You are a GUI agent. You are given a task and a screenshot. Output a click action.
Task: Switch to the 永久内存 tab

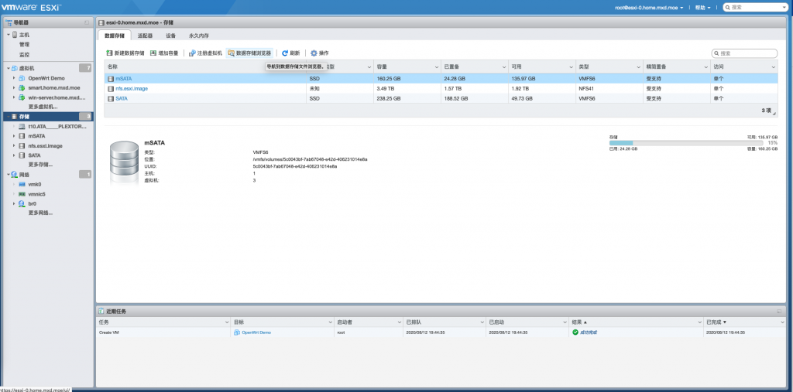pyautogui.click(x=199, y=36)
